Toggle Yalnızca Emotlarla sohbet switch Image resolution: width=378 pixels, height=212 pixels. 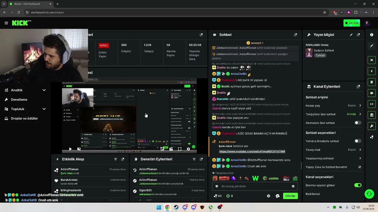pos(358,141)
